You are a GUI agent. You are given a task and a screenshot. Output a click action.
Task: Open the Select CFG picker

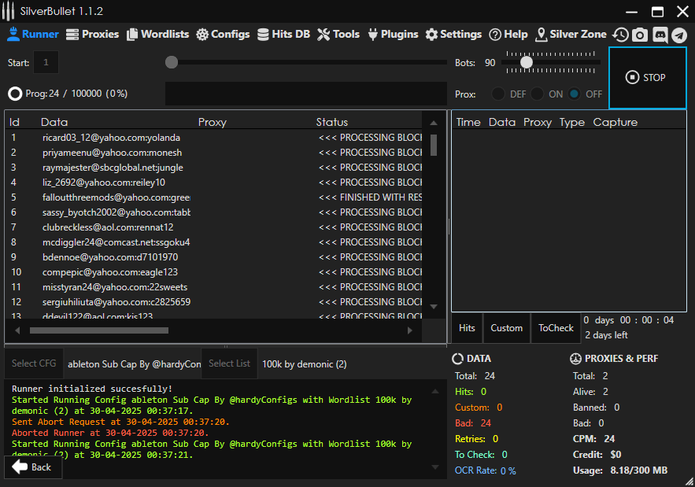[x=34, y=363]
